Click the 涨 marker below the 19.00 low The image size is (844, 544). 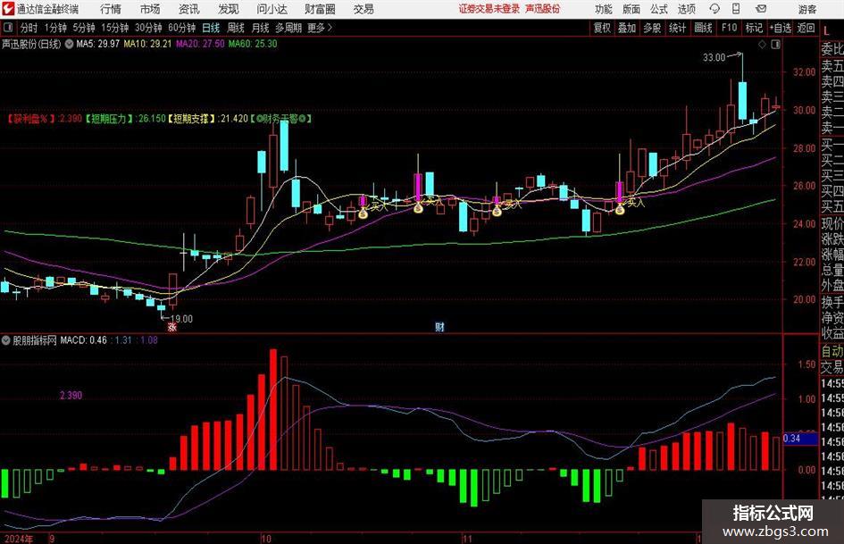[171, 326]
